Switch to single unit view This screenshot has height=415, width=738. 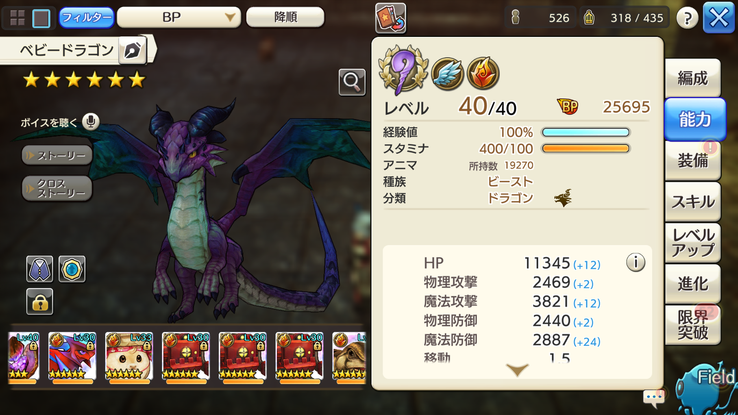point(41,18)
